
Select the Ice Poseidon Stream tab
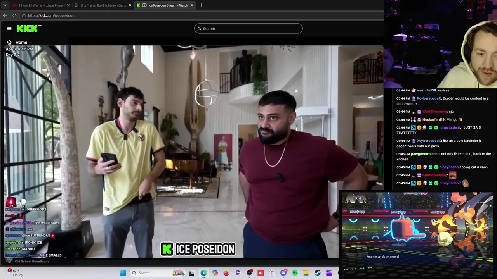click(x=165, y=5)
